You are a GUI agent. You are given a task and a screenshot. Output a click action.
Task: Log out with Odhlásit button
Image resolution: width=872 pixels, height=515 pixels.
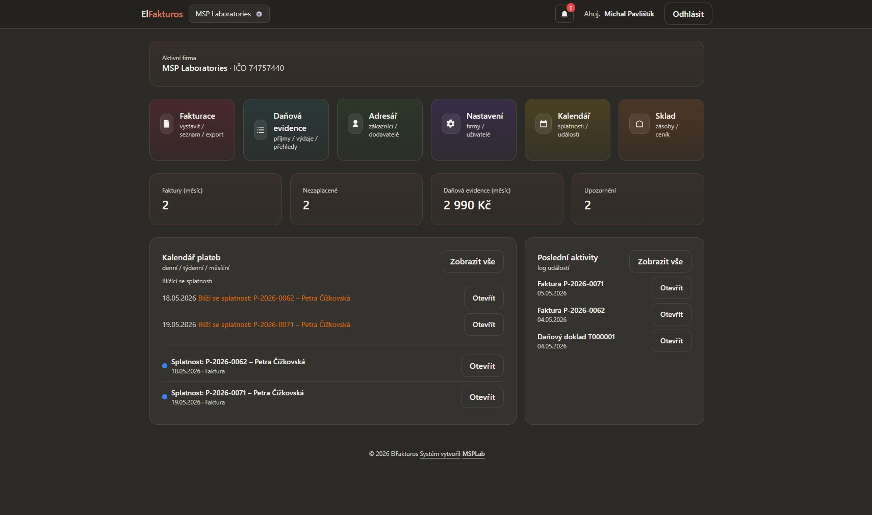(x=688, y=14)
